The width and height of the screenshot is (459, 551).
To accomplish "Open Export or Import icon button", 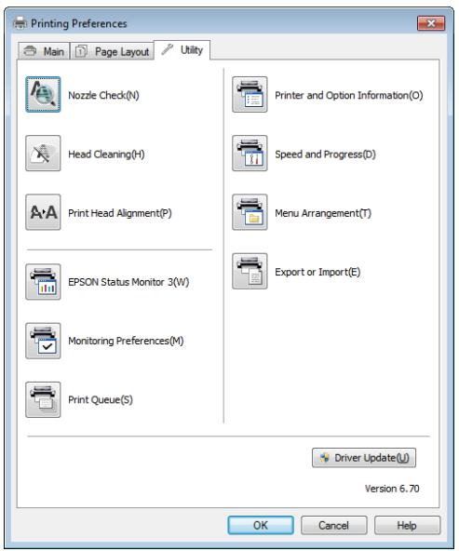I will coord(250,271).
